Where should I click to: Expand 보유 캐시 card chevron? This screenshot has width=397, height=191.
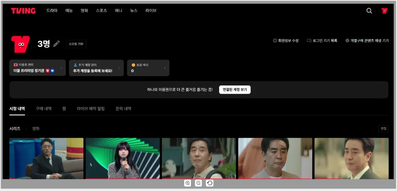165,68
